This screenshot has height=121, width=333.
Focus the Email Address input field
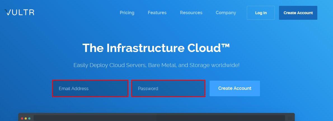pos(90,88)
